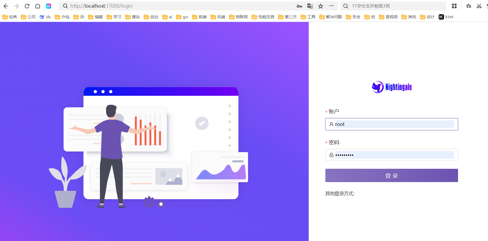Click the browser back arrow
Viewport: 488px width, 241px height.
pos(6,6)
